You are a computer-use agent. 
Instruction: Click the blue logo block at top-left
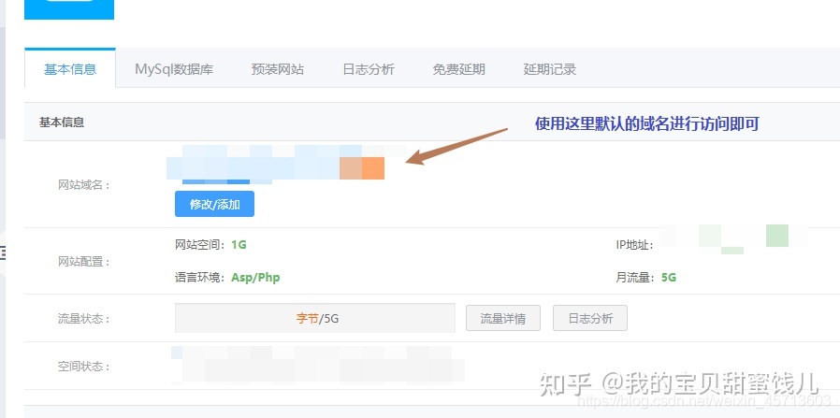tap(69, 9)
